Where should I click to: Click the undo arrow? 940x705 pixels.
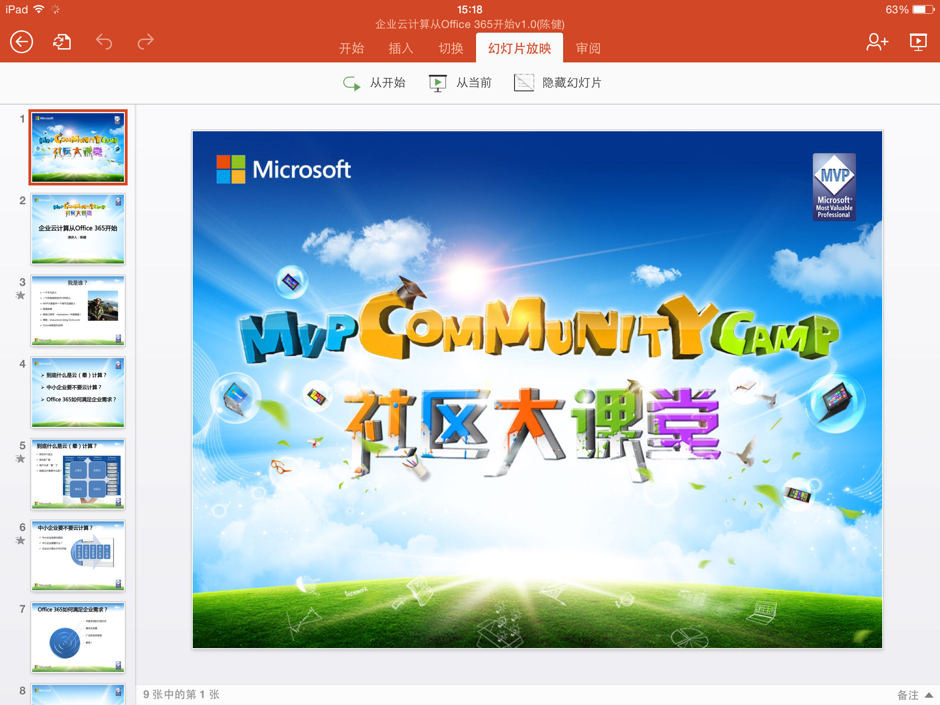(104, 42)
